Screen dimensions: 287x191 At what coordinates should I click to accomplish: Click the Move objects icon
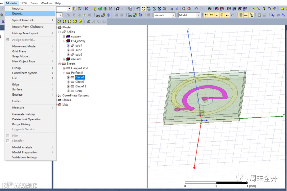tap(98, 15)
